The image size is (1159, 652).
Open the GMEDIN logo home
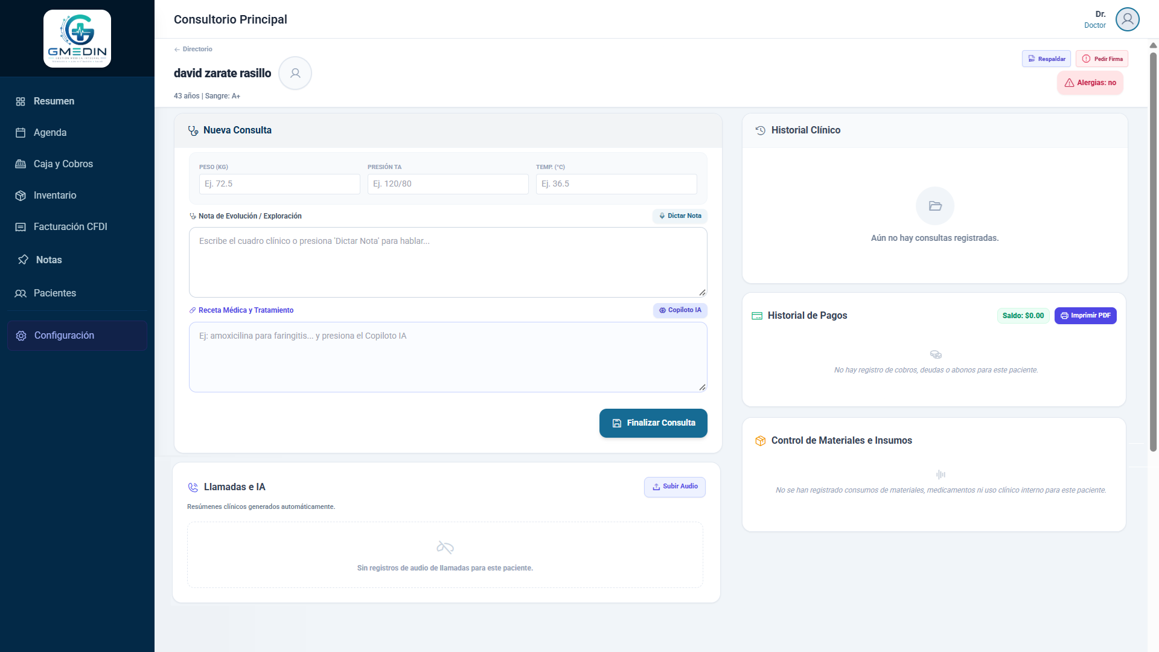tap(77, 39)
